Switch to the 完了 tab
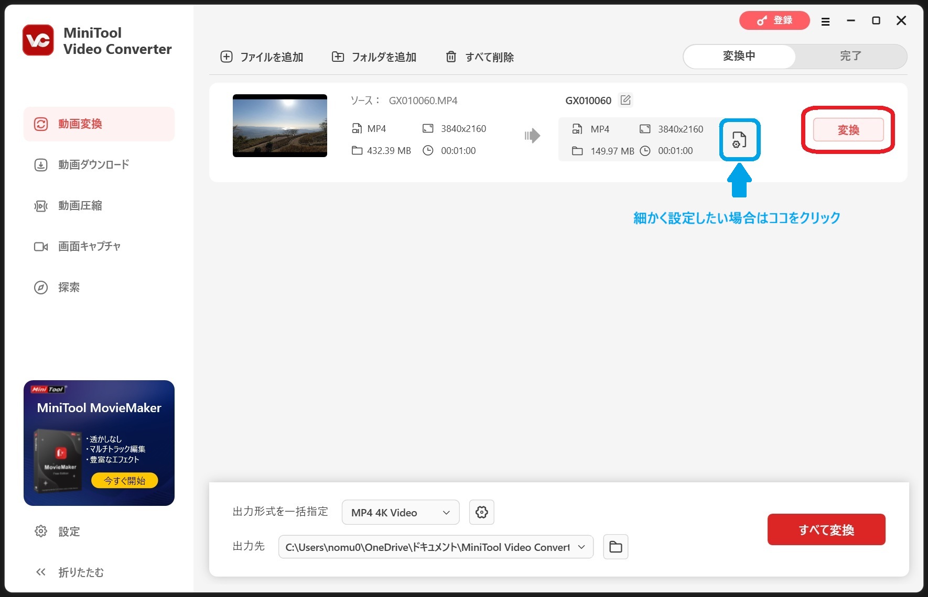This screenshot has height=597, width=928. [x=850, y=56]
